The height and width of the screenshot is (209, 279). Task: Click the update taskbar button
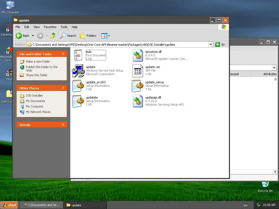coord(85,205)
